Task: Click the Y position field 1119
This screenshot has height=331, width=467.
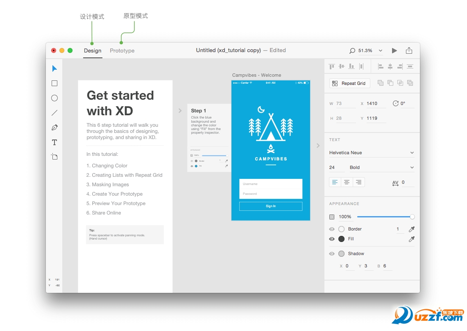Action: tap(376, 119)
